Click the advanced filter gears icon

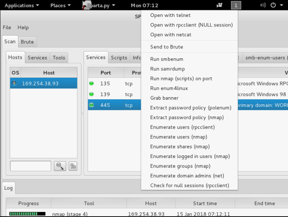click(x=73, y=166)
